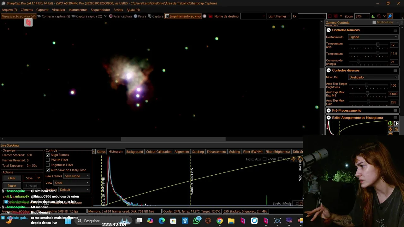Click the red reticule overlay icon
404x227 pixels.
pos(336,16)
